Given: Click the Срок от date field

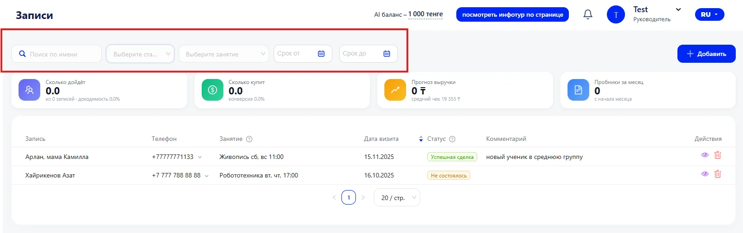Looking at the screenshot, I should pyautogui.click(x=303, y=53).
